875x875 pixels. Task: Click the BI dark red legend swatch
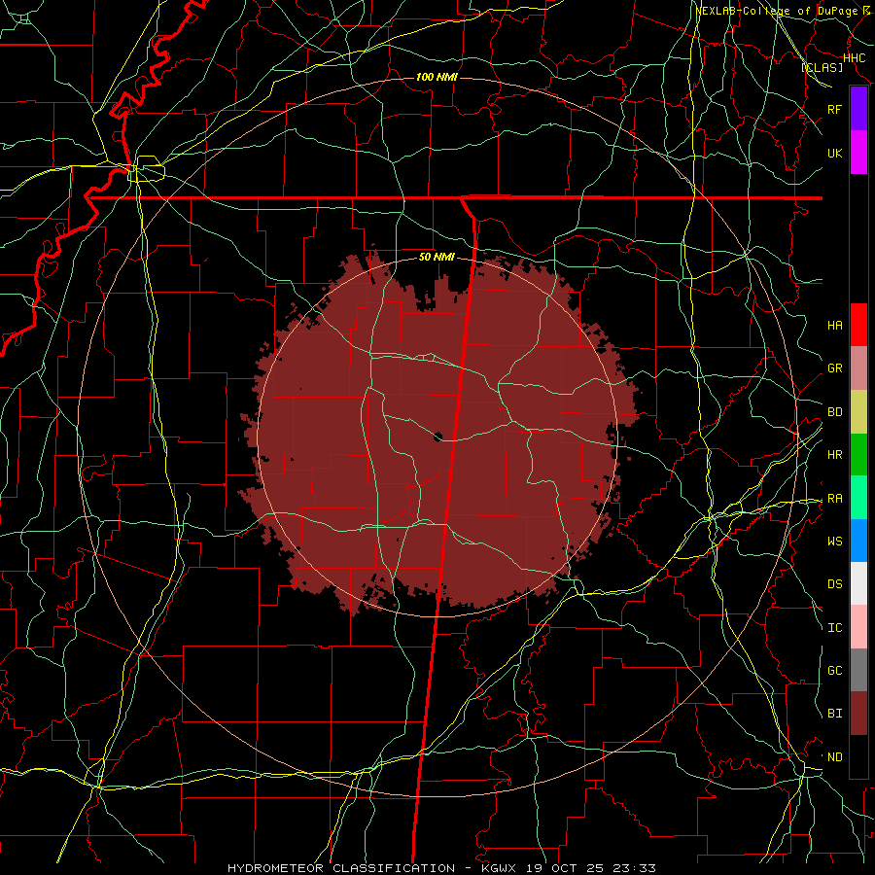pyautogui.click(x=858, y=714)
